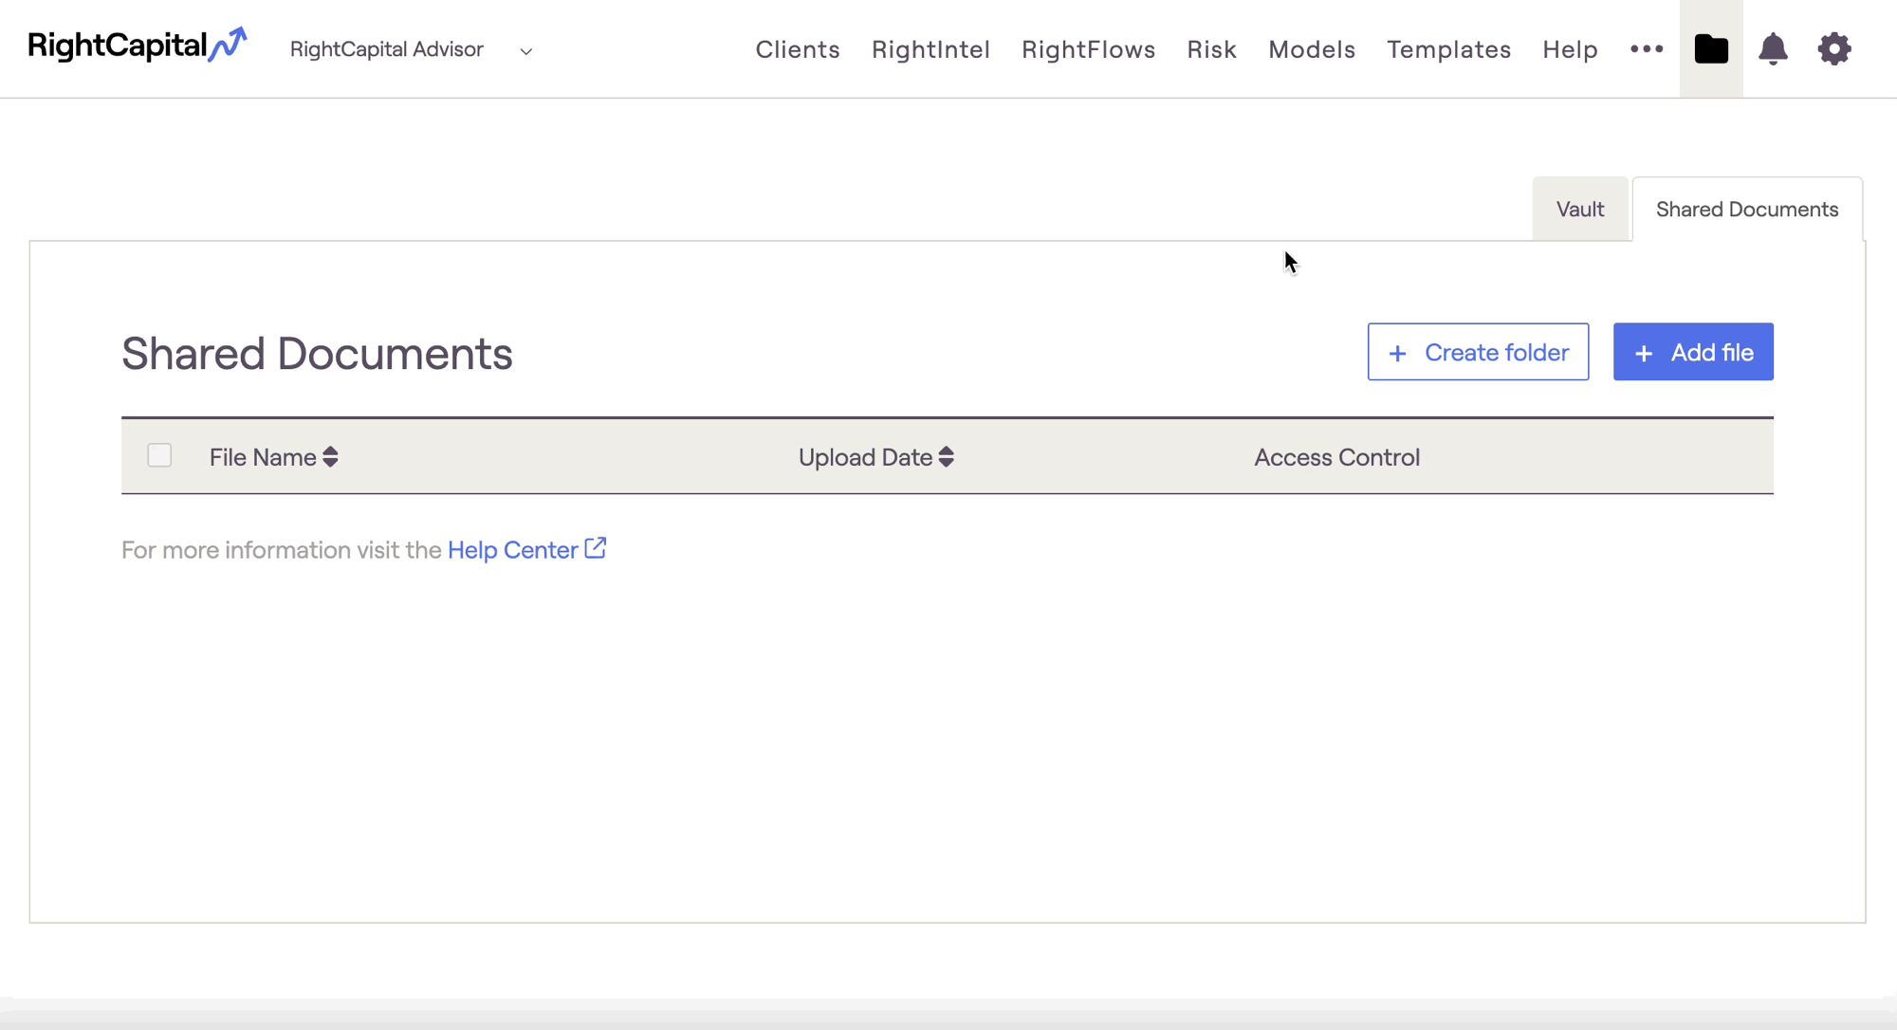Open the Help Center link
Viewport: 1897px width, 1030px height.
coord(512,550)
